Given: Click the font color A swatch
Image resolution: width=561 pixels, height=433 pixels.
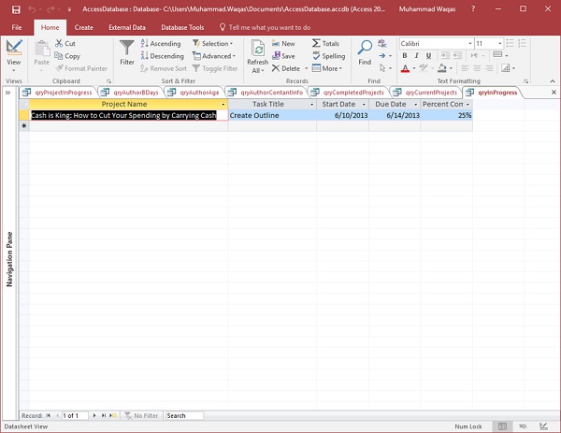Looking at the screenshot, I should click(406, 68).
